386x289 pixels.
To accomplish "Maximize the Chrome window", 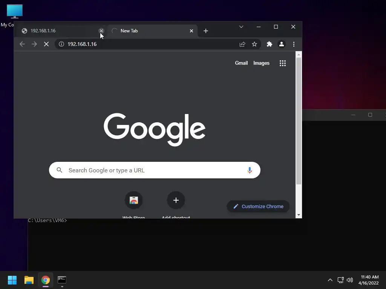I will [x=276, y=27].
